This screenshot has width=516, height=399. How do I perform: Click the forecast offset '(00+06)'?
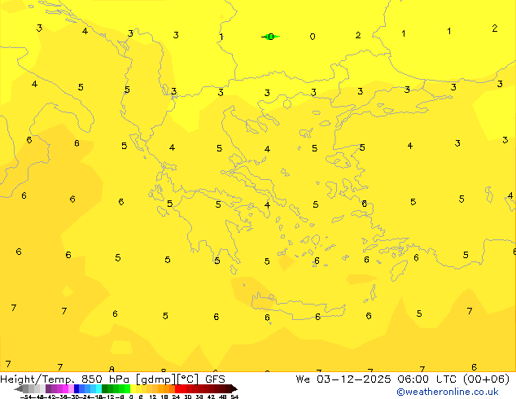click(486, 379)
